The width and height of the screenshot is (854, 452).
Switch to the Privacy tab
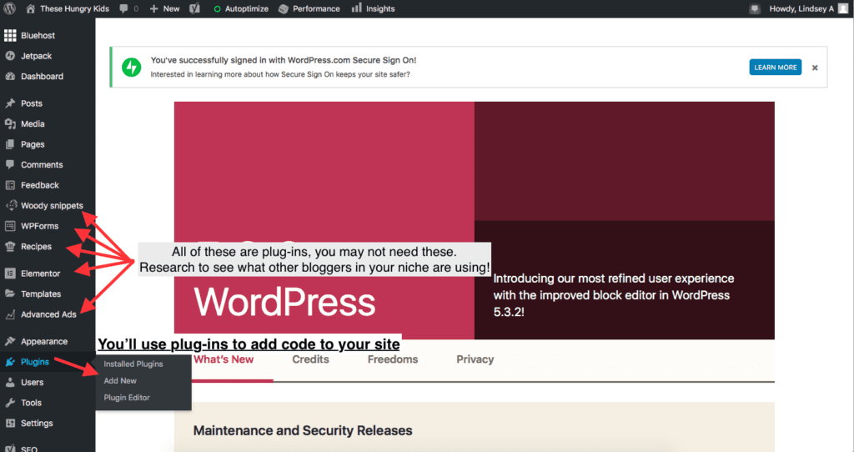tap(475, 359)
